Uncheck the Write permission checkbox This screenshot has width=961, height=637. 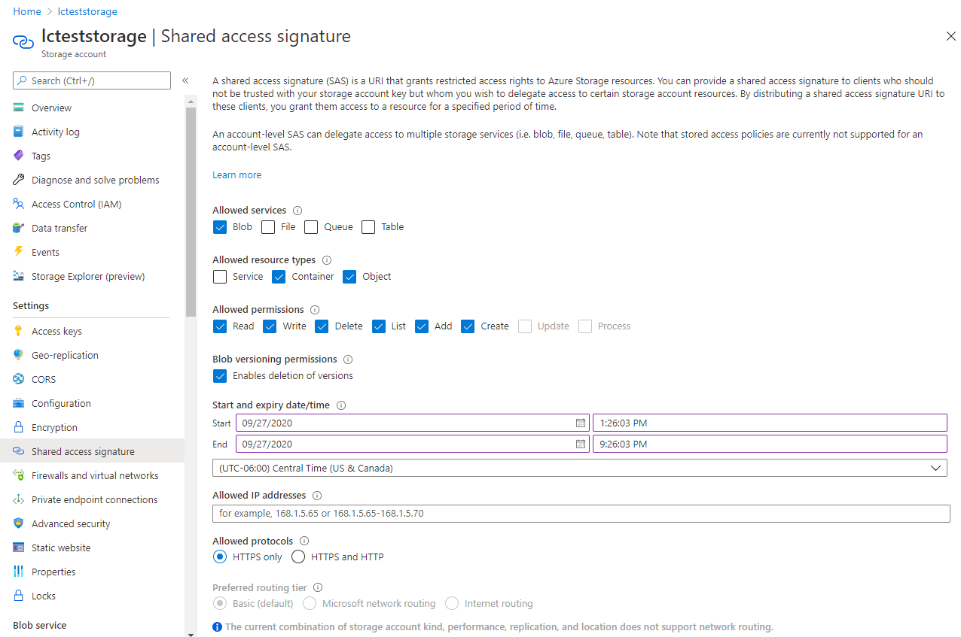(x=270, y=326)
